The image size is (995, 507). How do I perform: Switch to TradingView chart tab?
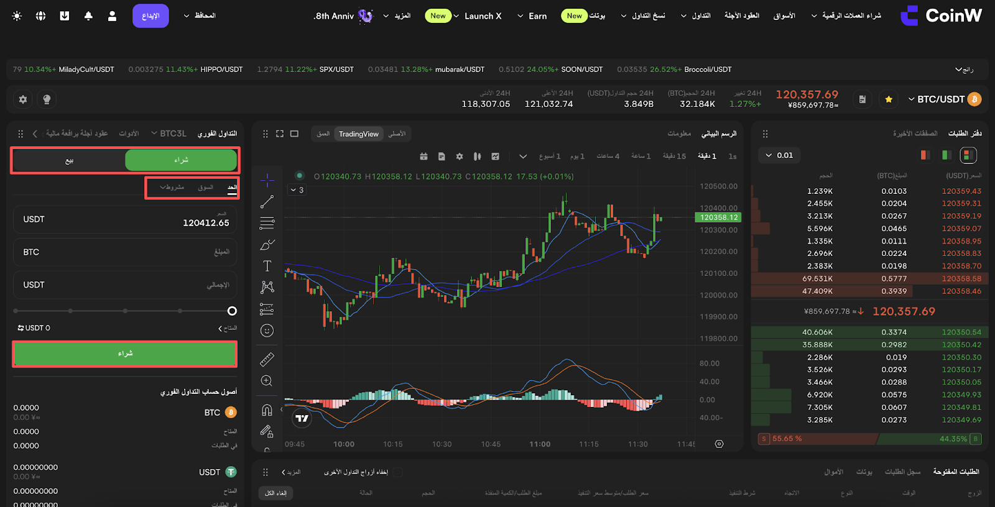tap(359, 134)
